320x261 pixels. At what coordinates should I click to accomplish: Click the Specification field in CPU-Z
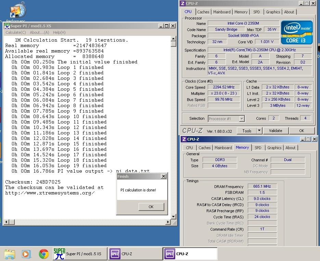click(259, 50)
